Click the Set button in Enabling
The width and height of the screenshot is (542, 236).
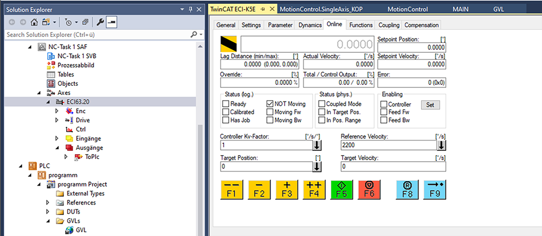[430, 105]
